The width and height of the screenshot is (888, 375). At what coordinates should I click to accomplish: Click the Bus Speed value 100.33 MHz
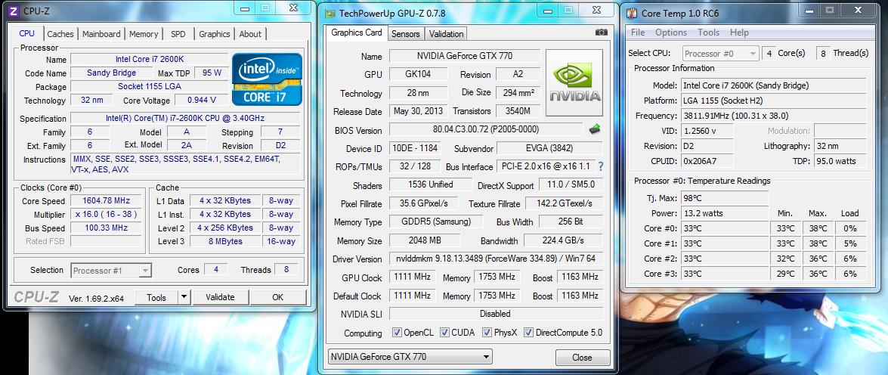click(x=106, y=228)
